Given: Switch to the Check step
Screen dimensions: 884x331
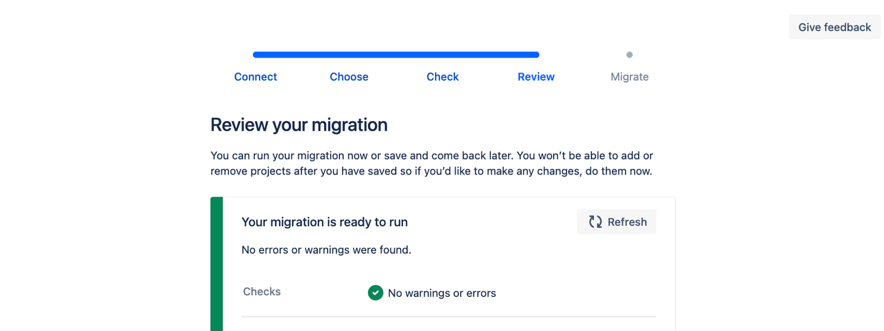Looking at the screenshot, I should click(443, 77).
